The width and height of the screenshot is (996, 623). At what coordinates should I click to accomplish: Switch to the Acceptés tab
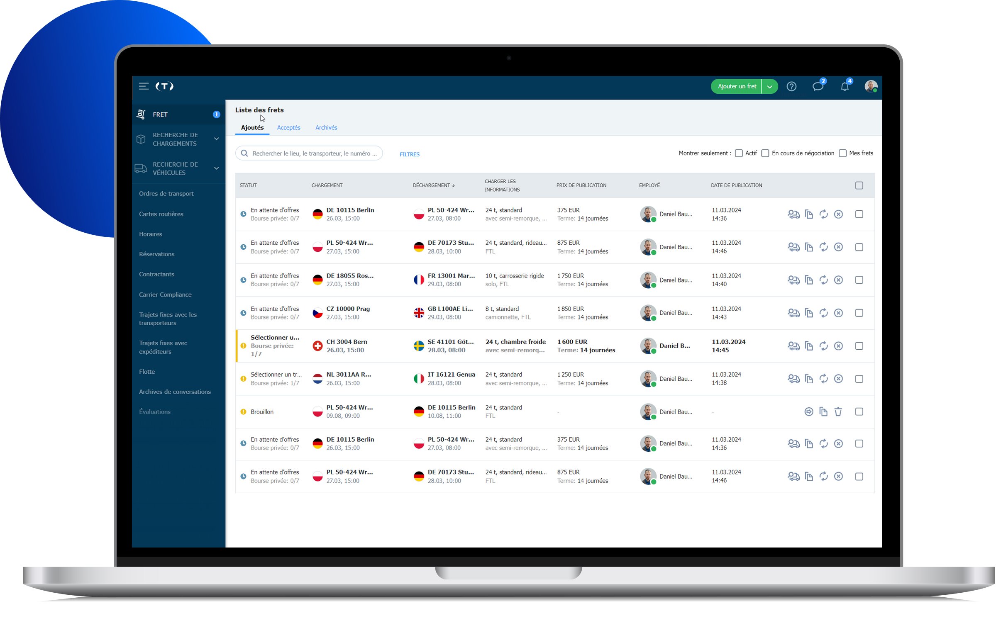(289, 127)
